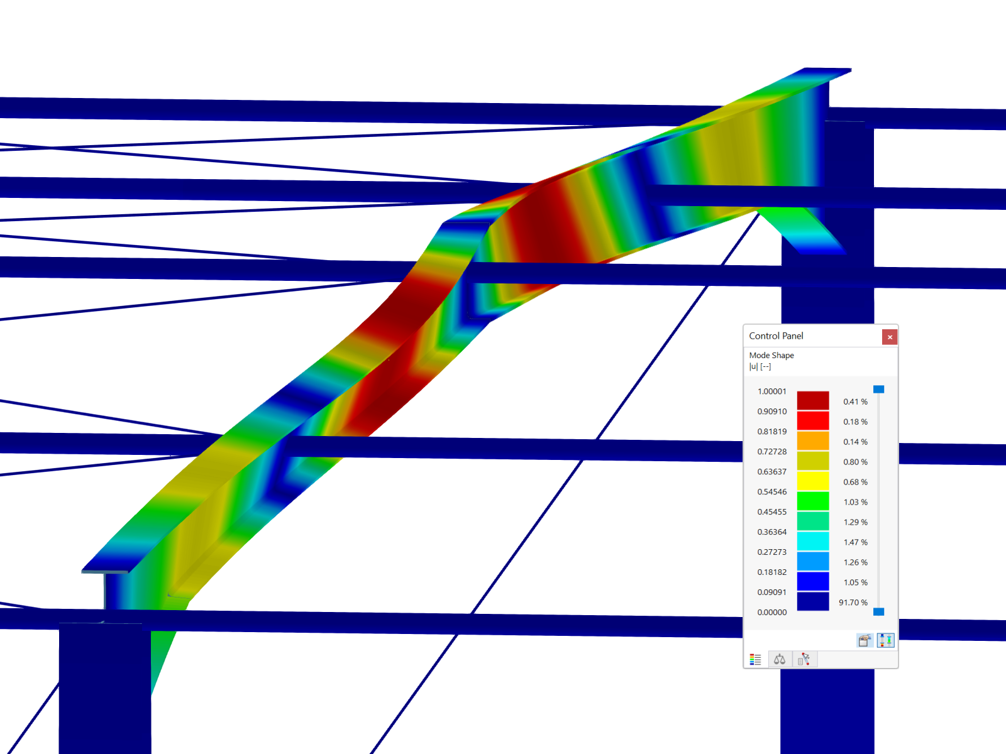The height and width of the screenshot is (754, 1006).
Task: Toggle the color range slider display icon
Action: [885, 640]
